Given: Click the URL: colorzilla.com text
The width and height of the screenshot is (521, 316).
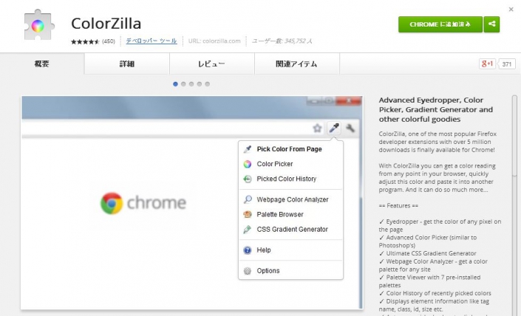Looking at the screenshot, I should pyautogui.click(x=214, y=41).
